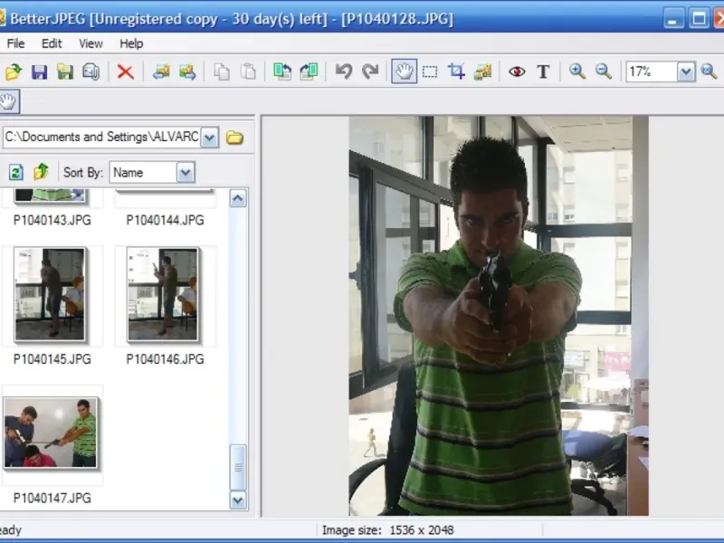Click the red X delete icon
724x543 pixels.
(125, 71)
